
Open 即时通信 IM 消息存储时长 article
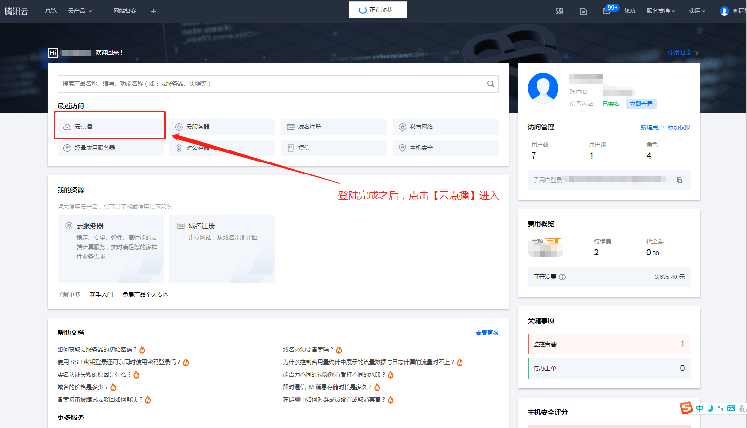coord(327,387)
